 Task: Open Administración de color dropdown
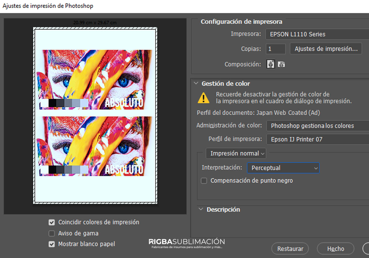point(318,126)
